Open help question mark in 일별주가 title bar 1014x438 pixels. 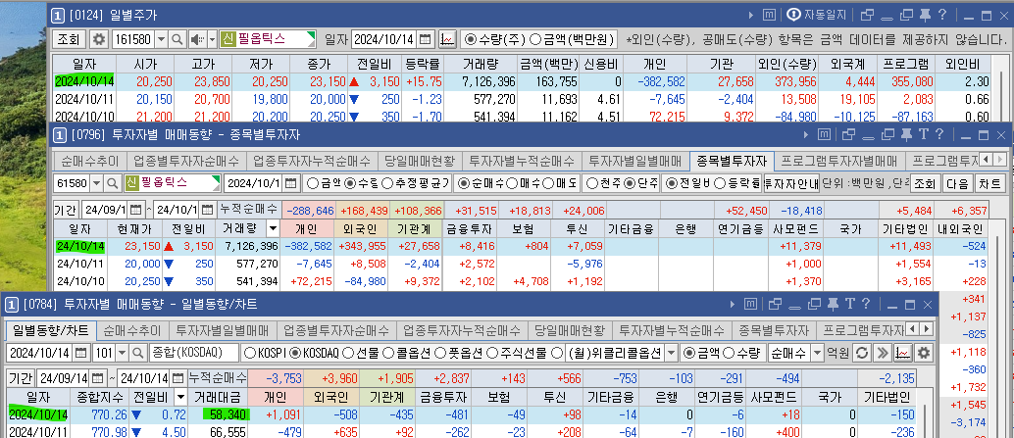(x=942, y=15)
